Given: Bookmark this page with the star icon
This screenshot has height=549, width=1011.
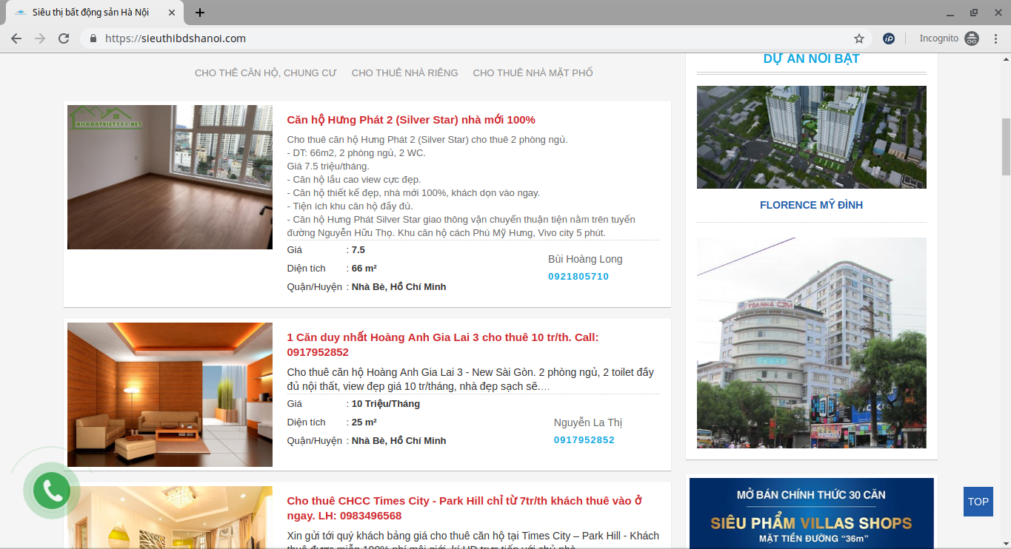Looking at the screenshot, I should point(859,38).
